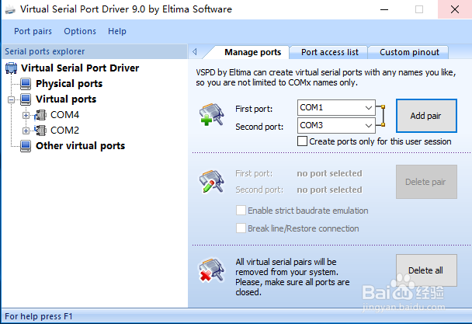Switch to the Manage ports tab
The image size is (472, 324).
(x=252, y=52)
